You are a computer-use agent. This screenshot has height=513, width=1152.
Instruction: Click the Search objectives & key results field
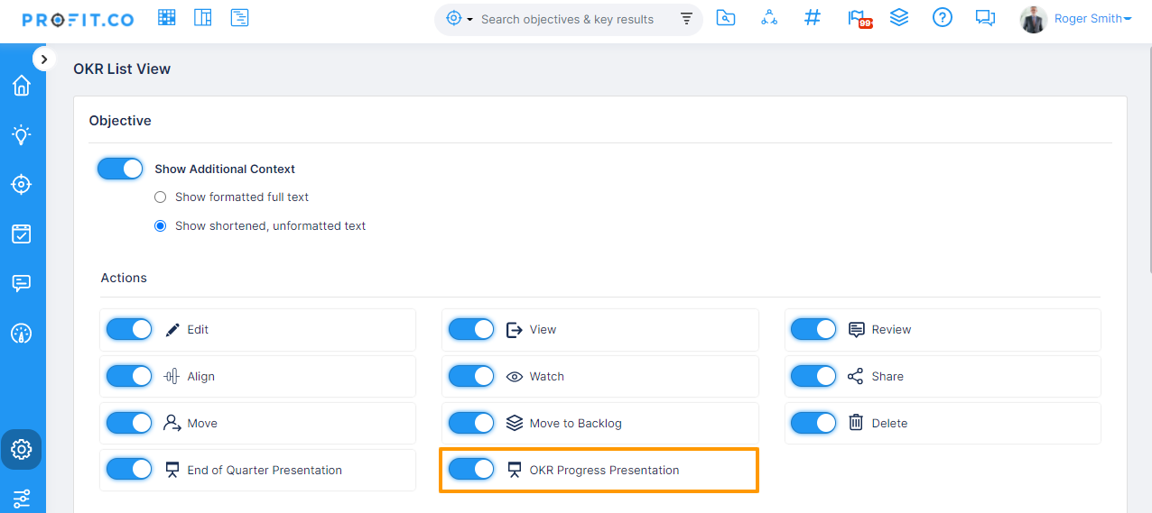567,19
